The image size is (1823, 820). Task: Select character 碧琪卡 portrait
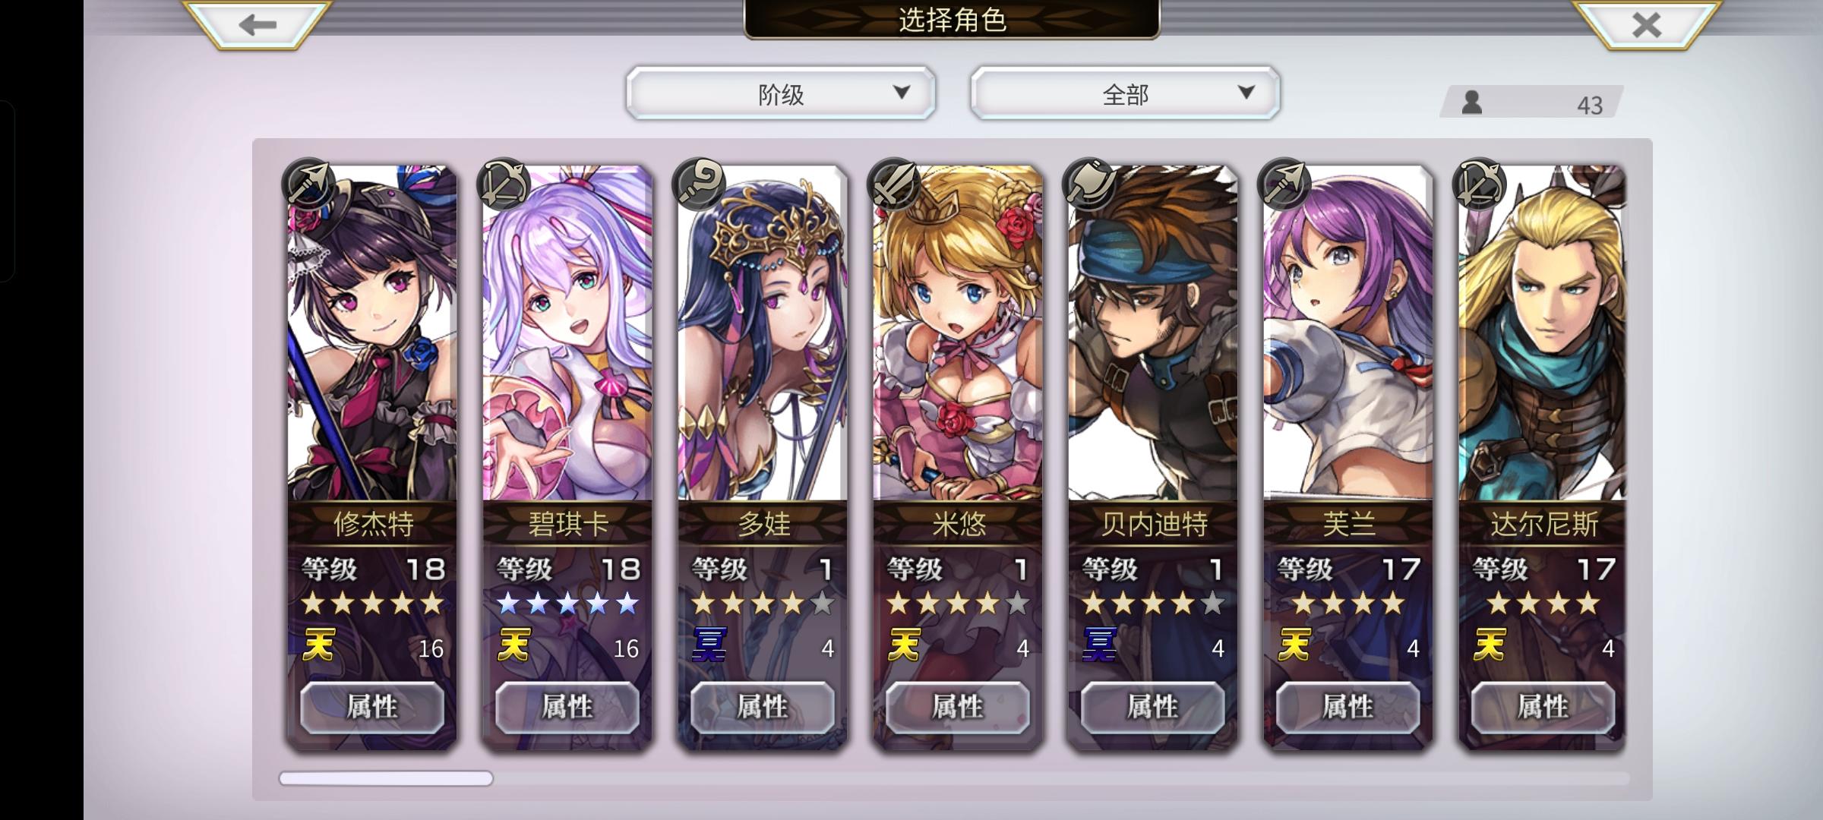tap(567, 334)
